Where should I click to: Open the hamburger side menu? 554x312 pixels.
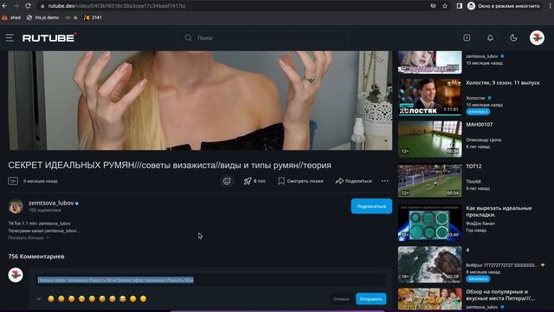click(x=10, y=38)
